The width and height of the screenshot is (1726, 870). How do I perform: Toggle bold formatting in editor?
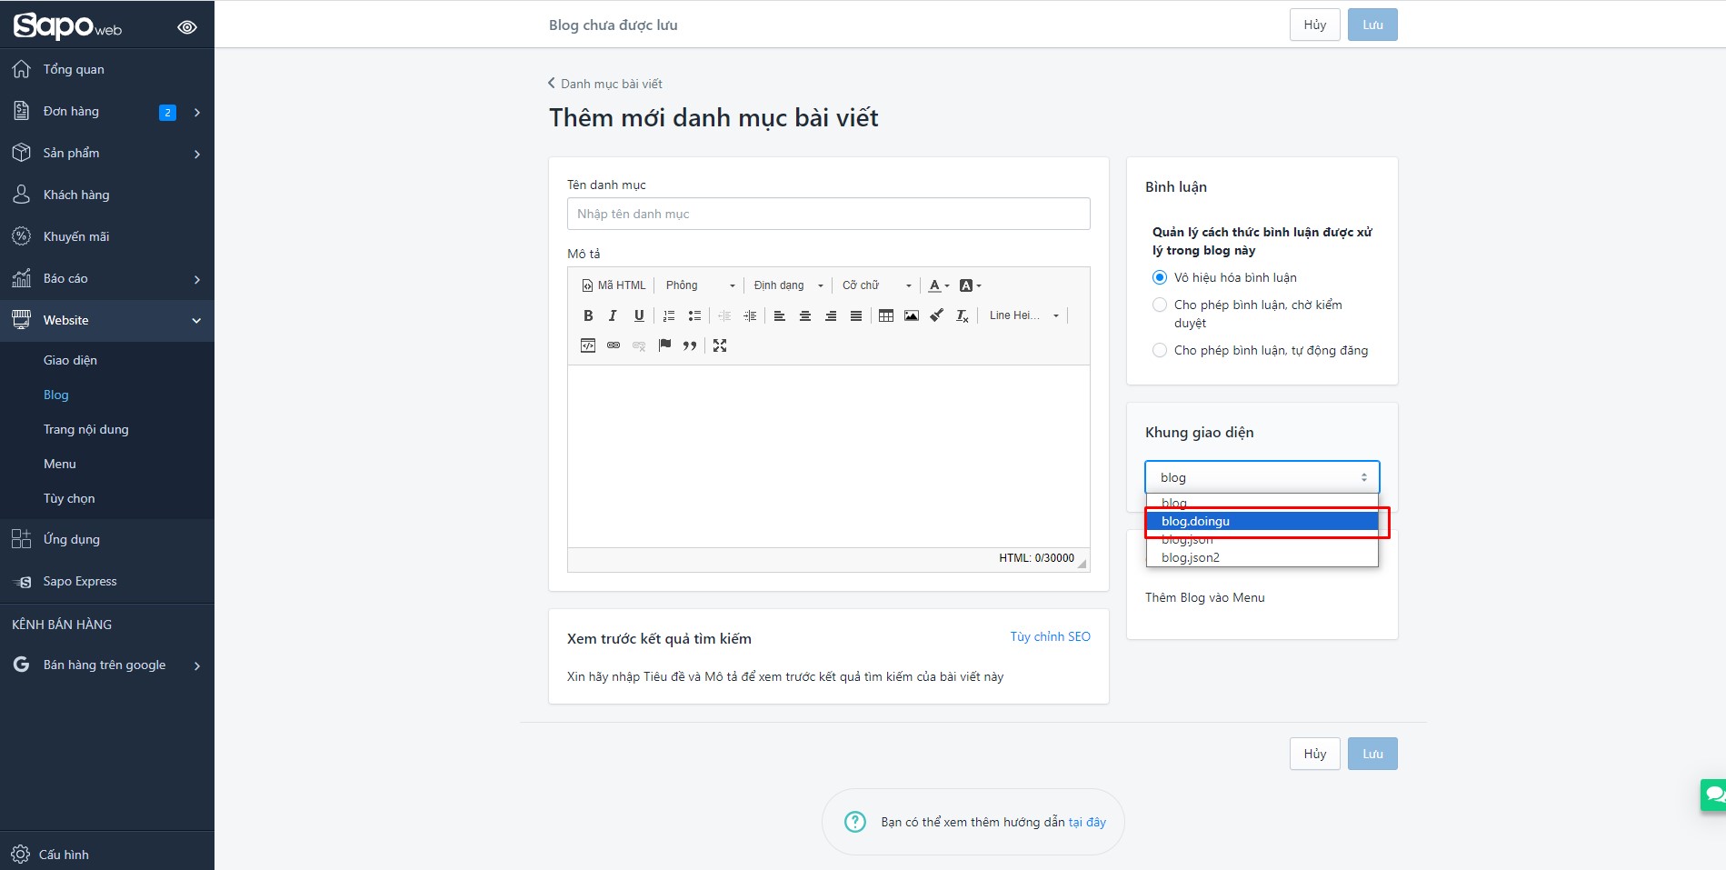tap(588, 315)
